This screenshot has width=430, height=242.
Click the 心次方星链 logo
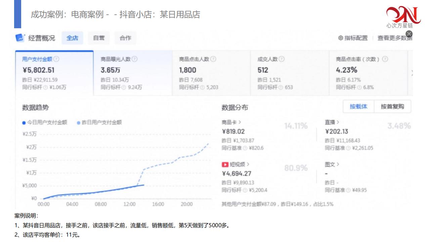point(403,17)
